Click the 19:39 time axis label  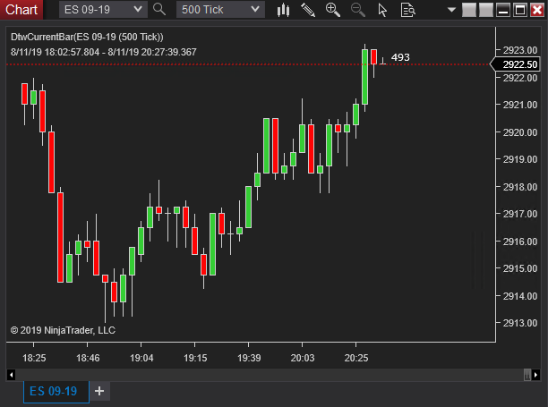(249, 358)
